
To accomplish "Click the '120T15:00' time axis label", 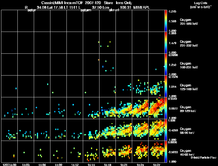I will (10, 165).
